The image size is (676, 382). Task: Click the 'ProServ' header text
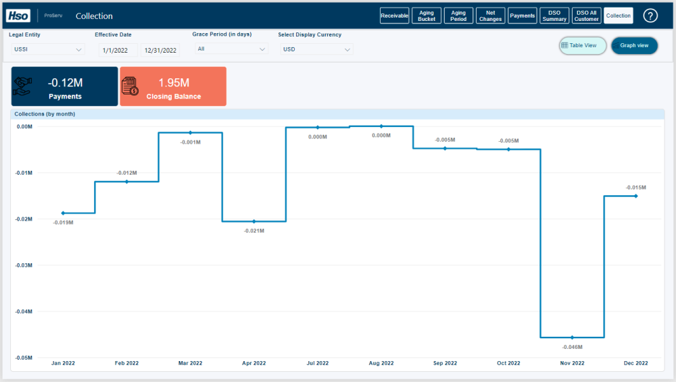(x=53, y=16)
